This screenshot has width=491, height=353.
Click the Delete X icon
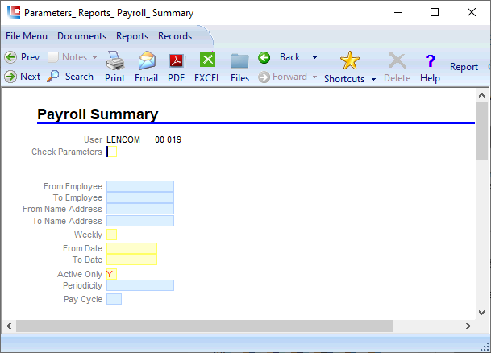(x=397, y=60)
